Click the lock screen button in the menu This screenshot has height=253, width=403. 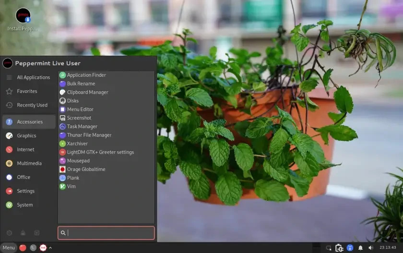[x=23, y=233]
